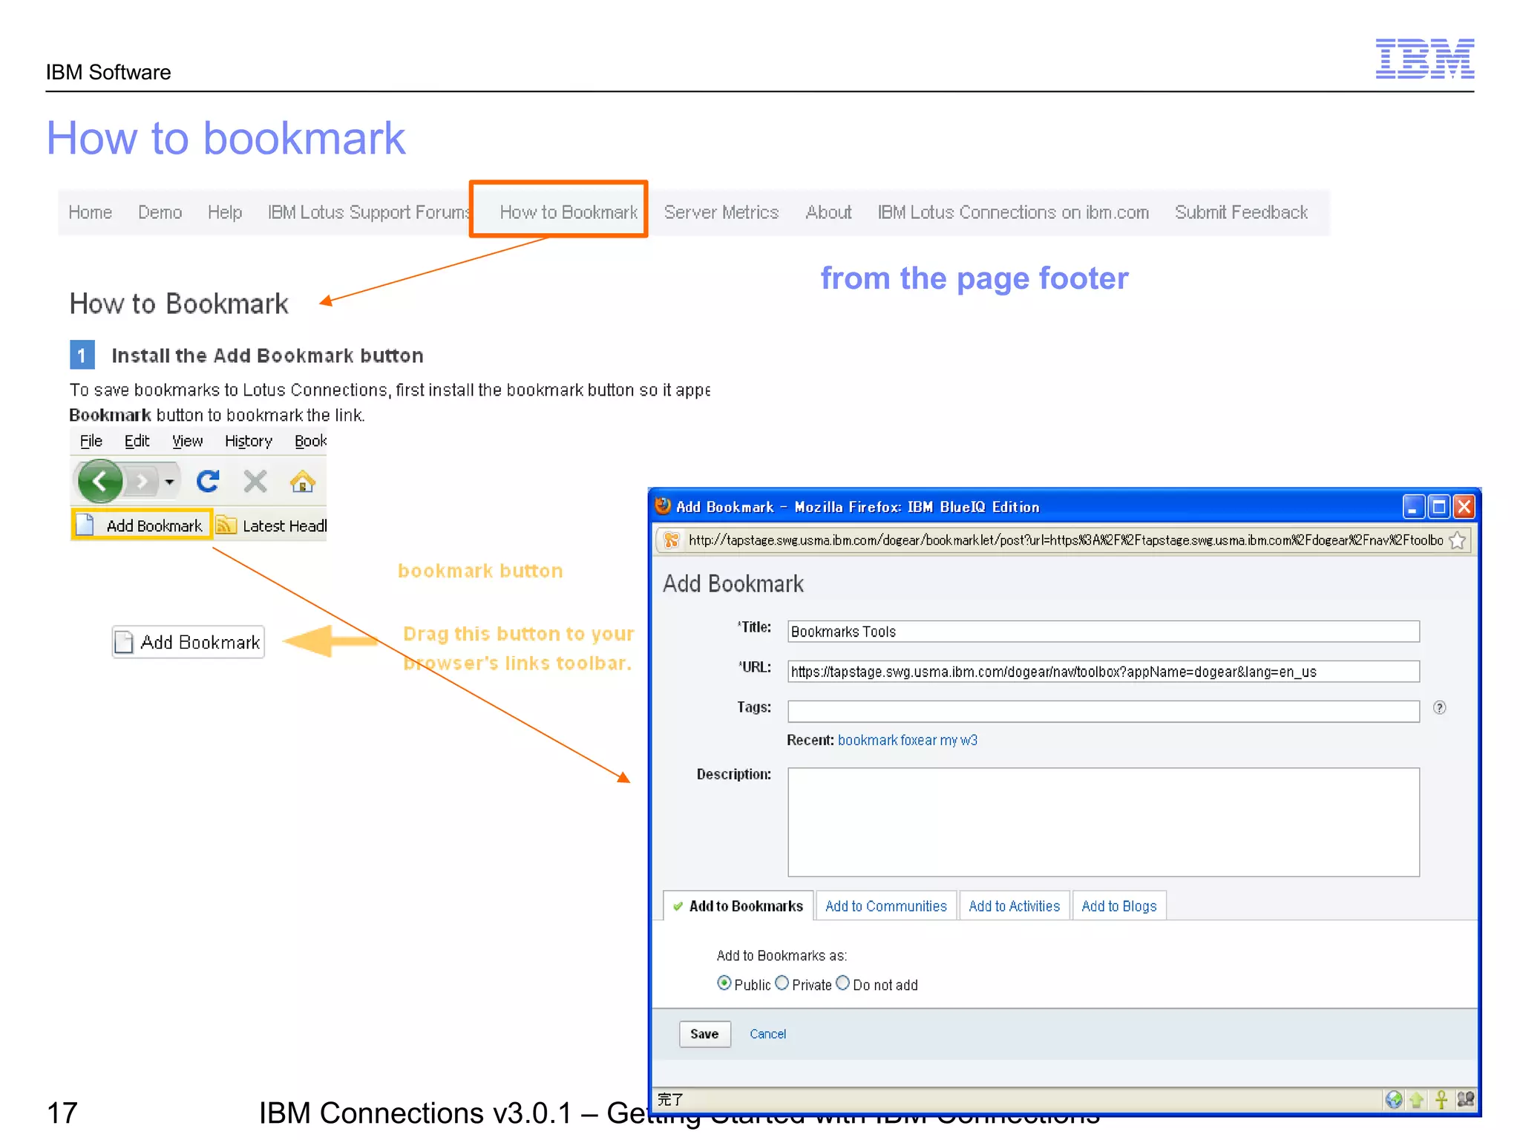
Task: Open the Edit menu
Action: pos(137,441)
